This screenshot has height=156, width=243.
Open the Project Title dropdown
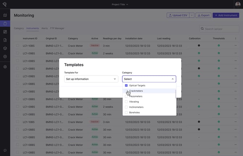tap(120, 4)
